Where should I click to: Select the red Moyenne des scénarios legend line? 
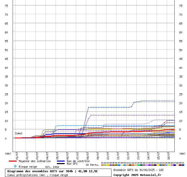coord(13,161)
